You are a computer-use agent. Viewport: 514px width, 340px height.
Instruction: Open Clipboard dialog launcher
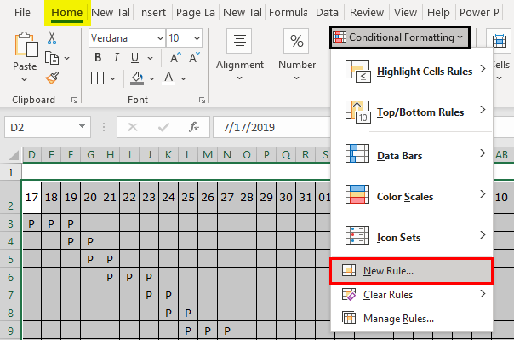click(x=74, y=101)
